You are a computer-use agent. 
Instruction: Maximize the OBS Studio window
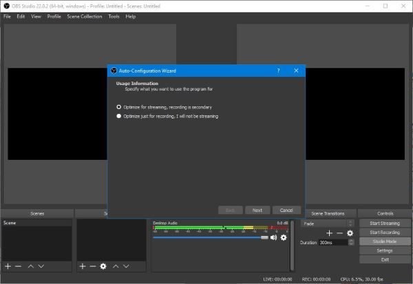click(x=385, y=5)
